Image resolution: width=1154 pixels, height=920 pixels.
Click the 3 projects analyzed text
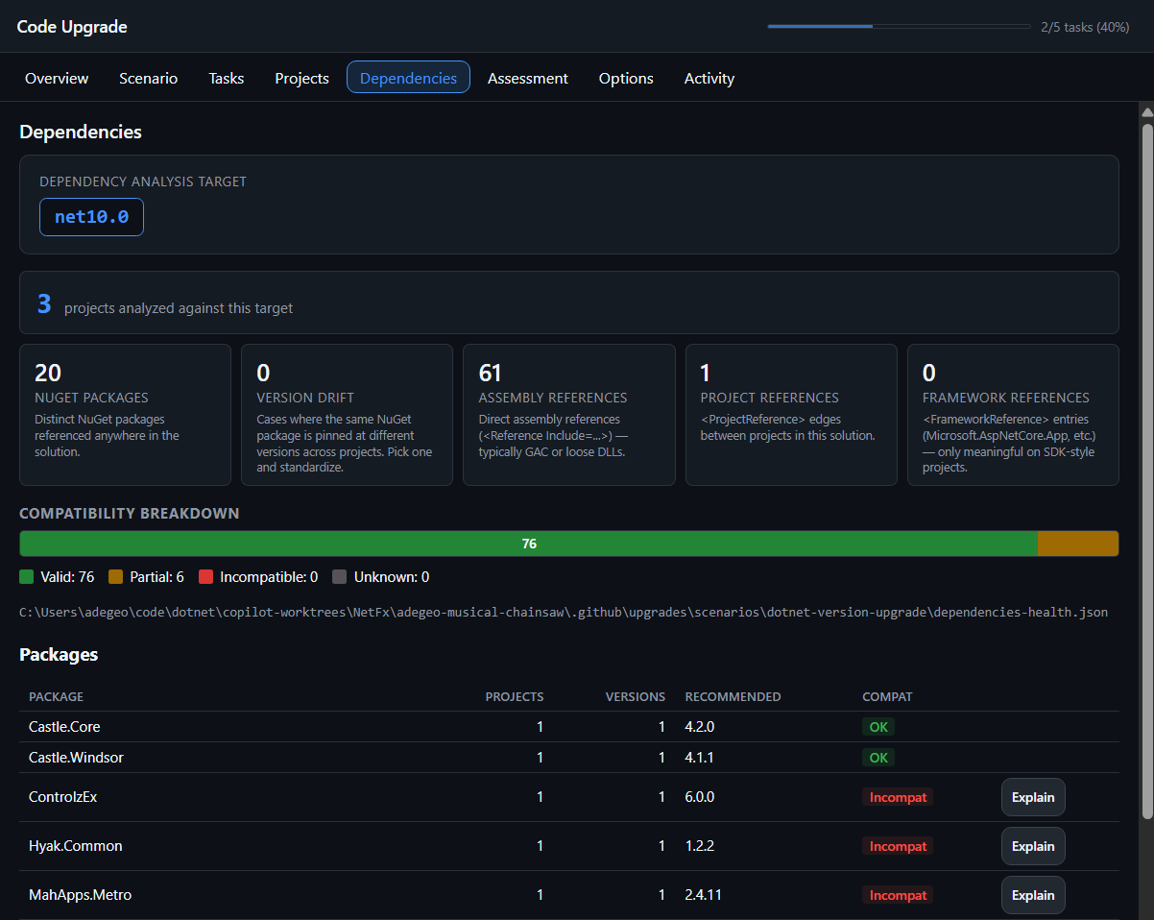165,305
